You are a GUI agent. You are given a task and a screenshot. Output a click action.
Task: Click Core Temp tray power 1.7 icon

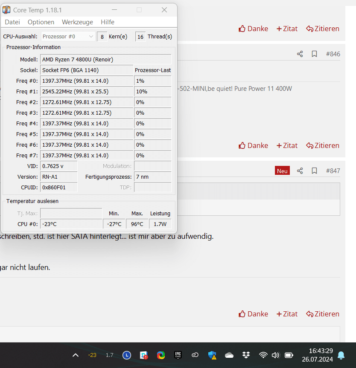click(x=109, y=355)
